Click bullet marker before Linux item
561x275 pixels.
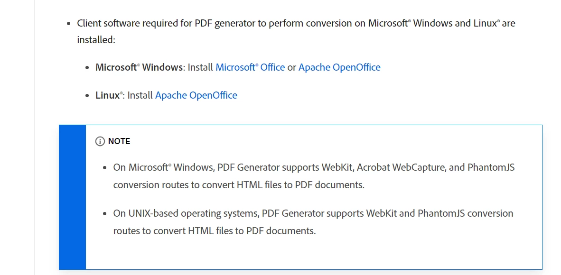click(87, 96)
